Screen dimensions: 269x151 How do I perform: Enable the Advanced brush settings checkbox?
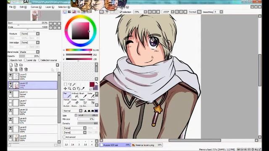[64, 137]
